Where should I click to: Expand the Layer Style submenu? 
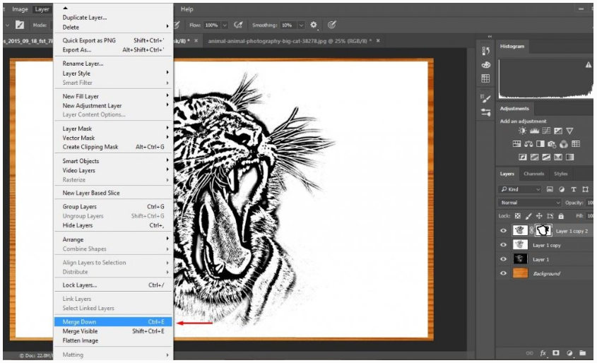(114, 73)
